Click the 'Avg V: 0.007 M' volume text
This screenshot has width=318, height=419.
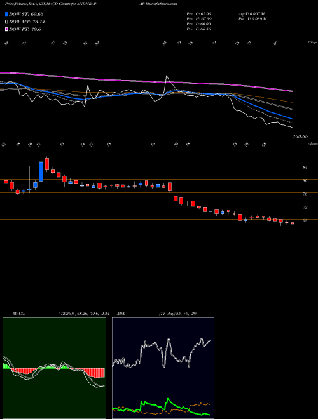click(x=251, y=14)
